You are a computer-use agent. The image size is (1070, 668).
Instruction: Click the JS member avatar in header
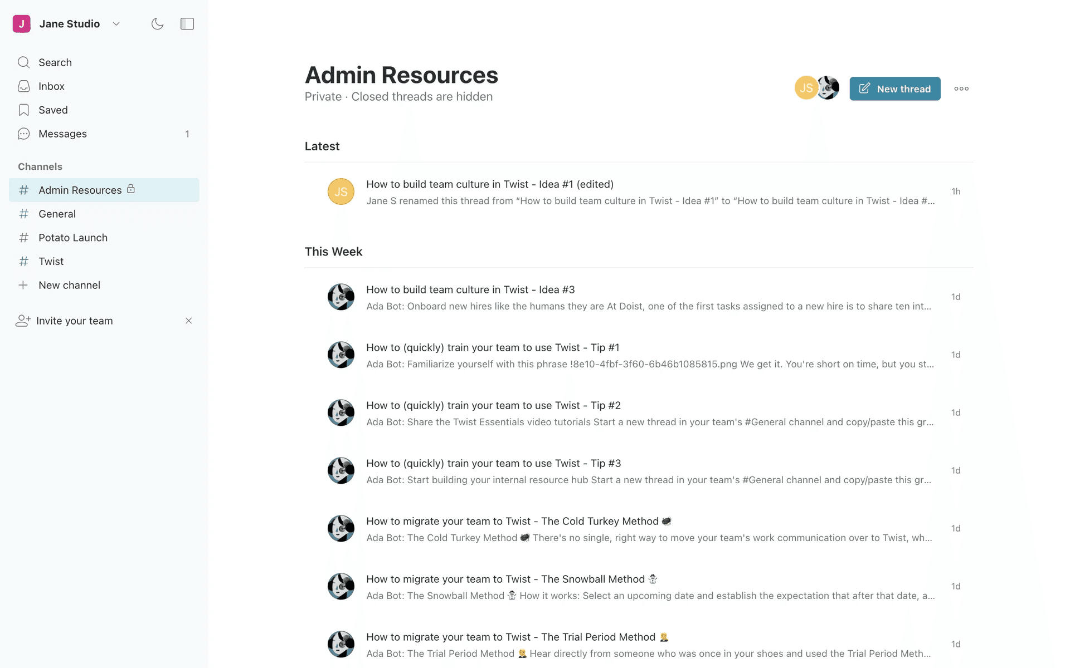pyautogui.click(x=805, y=88)
